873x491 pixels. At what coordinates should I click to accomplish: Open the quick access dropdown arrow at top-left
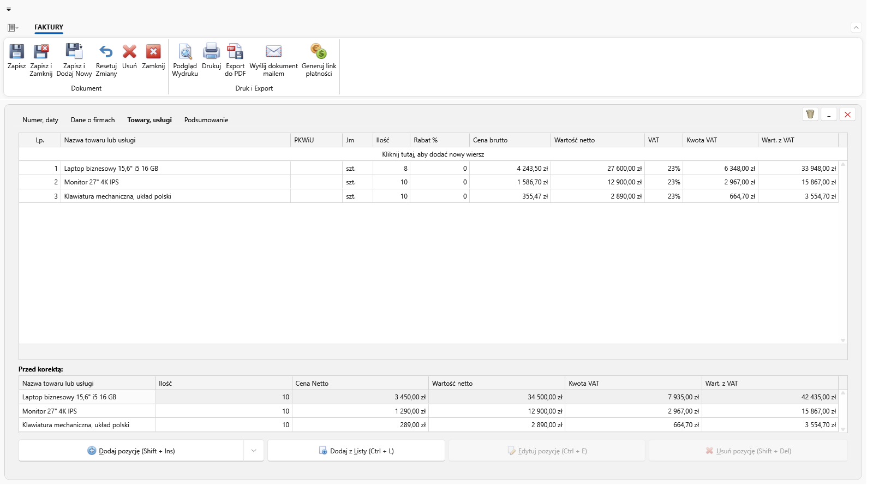[x=9, y=9]
